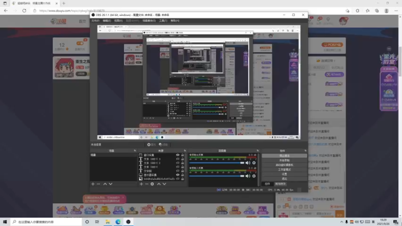Toggle visibility of 显示器采集 source
This screenshot has height=226, width=402.
tap(177, 175)
